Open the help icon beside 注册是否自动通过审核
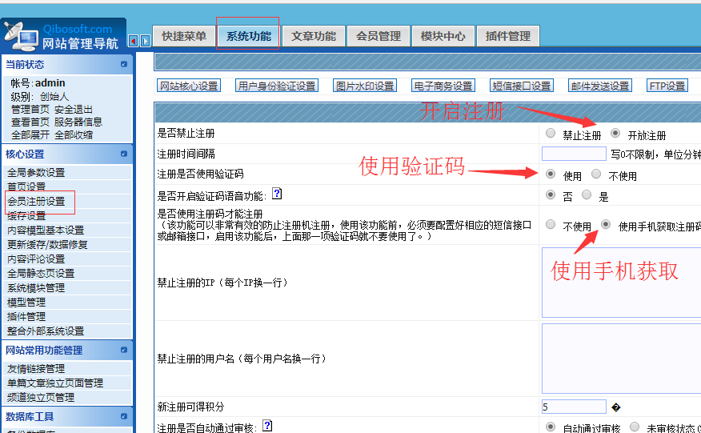The height and width of the screenshot is (433, 701). 267,426
